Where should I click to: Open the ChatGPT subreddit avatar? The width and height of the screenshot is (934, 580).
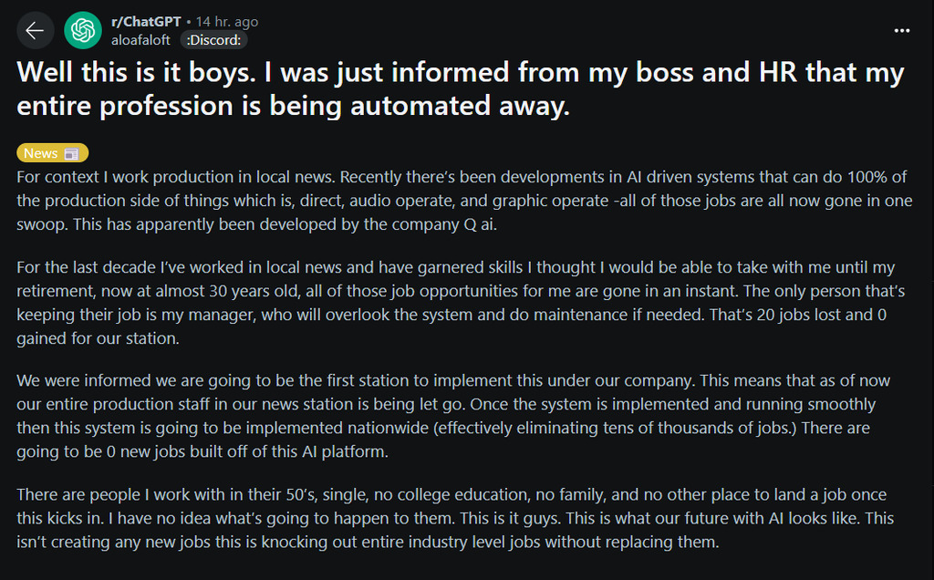point(83,31)
